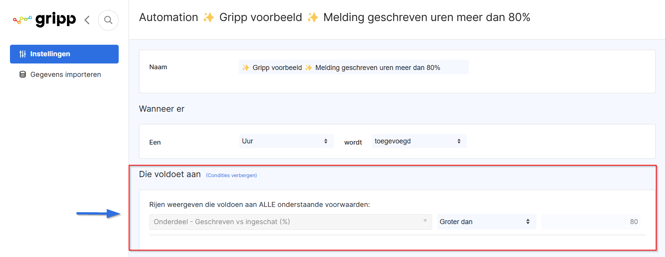Open search via the magnifying glass icon

click(x=108, y=20)
